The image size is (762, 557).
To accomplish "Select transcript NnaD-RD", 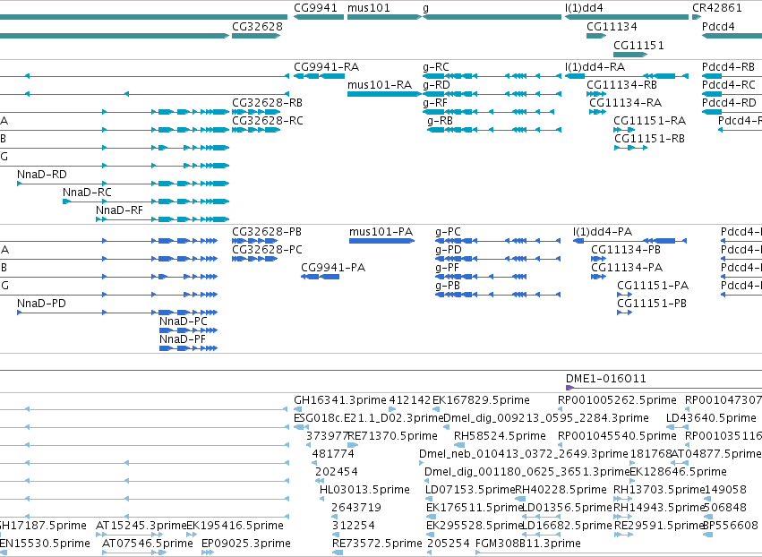I will pyautogui.click(x=42, y=175).
